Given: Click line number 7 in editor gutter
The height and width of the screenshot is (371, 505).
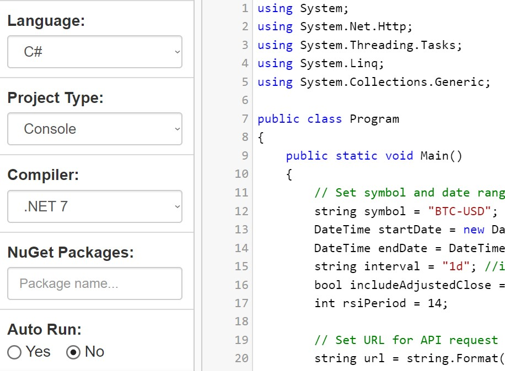Looking at the screenshot, I should (x=245, y=119).
